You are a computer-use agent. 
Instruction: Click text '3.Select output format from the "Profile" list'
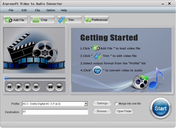click(x=113, y=63)
